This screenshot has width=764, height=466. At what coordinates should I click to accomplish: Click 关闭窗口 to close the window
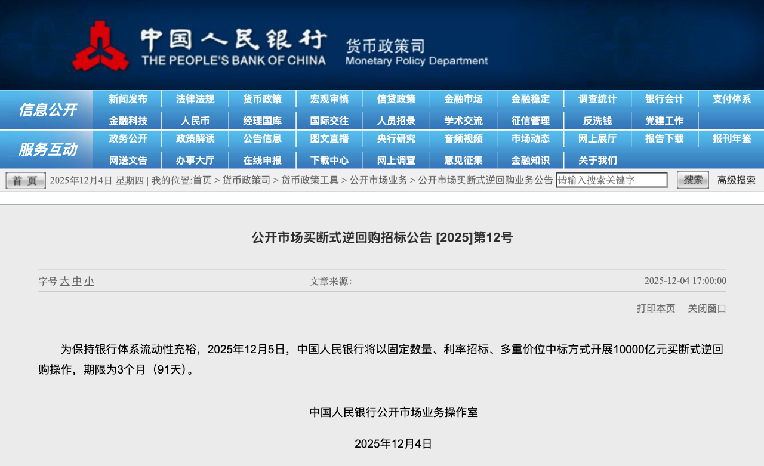click(707, 308)
